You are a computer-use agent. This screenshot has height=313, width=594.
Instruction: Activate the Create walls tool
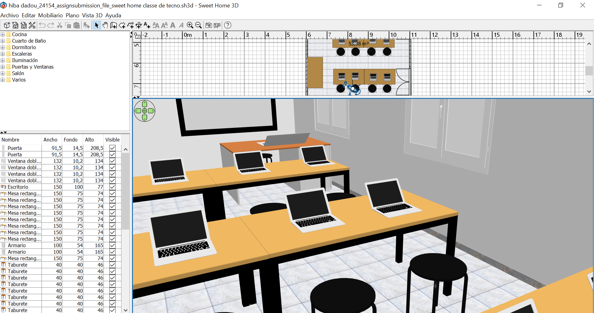coord(113,25)
